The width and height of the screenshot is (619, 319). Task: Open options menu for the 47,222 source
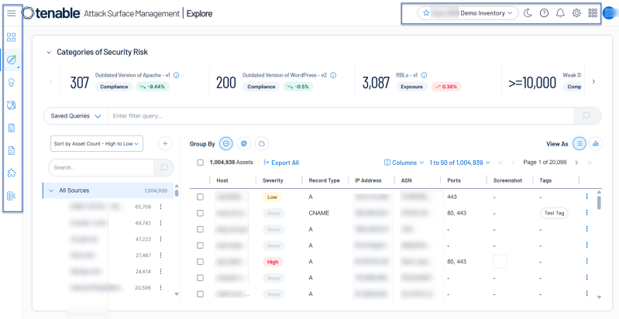pyautogui.click(x=160, y=239)
